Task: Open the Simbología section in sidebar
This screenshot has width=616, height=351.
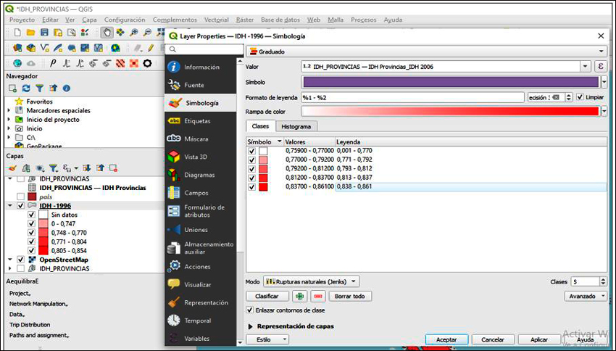Action: tap(201, 103)
